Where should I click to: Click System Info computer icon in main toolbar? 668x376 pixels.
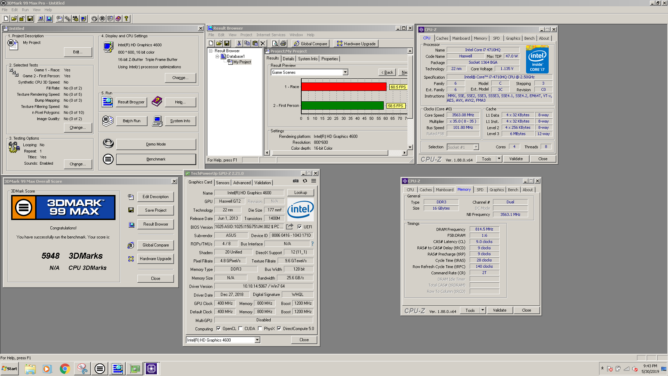coord(41,18)
